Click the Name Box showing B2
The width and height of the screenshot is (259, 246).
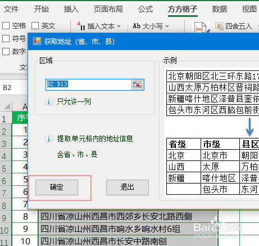click(13, 88)
